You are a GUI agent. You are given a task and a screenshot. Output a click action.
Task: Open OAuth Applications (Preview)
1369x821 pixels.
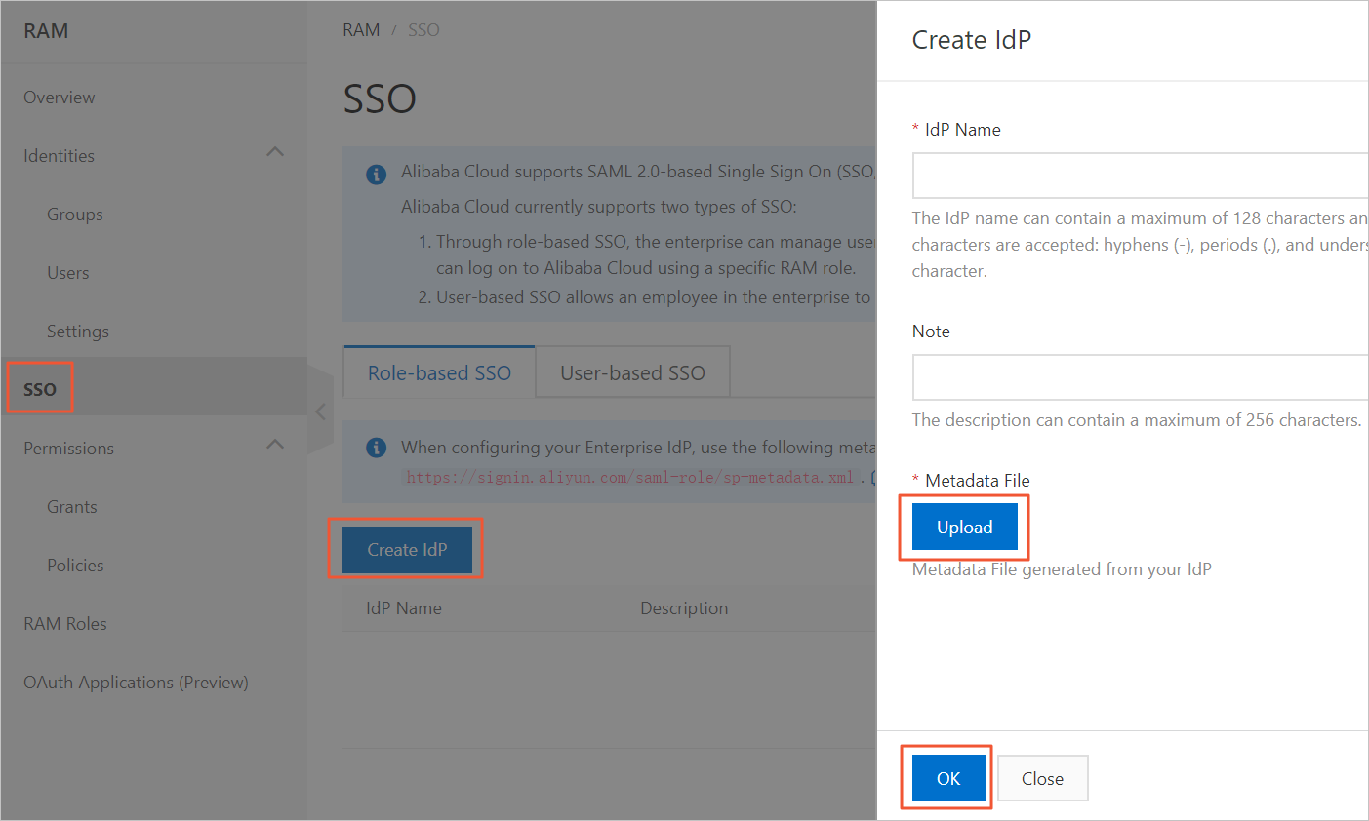point(136,683)
